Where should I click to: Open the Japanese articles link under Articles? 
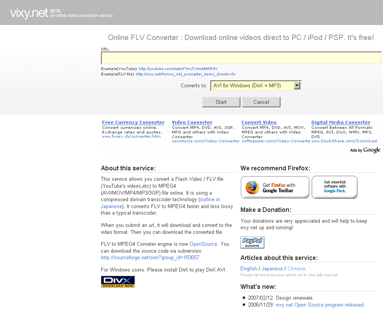pos(272,268)
